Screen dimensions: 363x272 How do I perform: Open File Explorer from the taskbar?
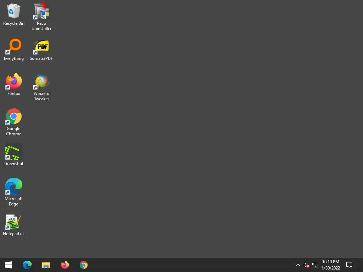(x=46, y=265)
